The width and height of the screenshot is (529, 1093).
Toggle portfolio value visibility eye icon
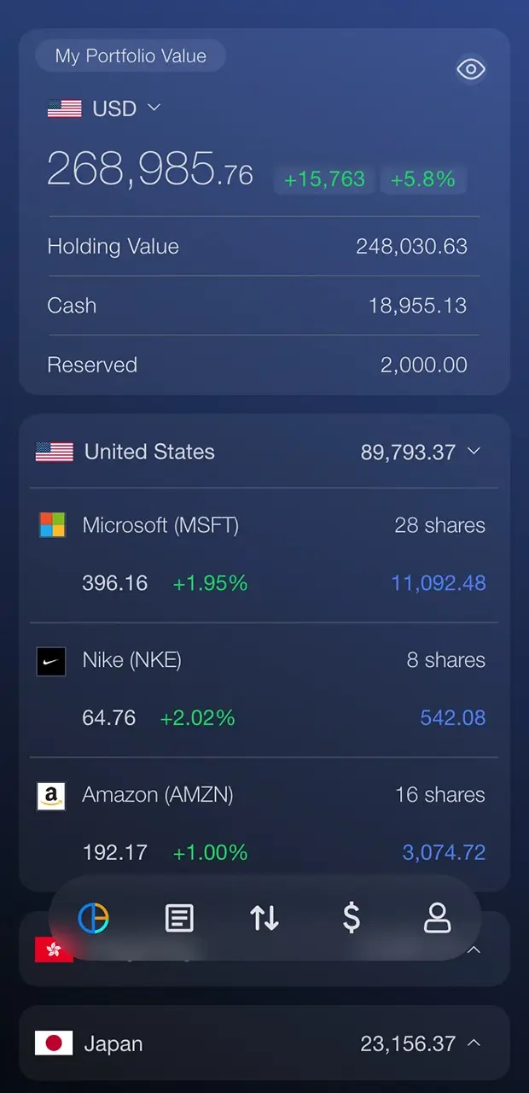[x=471, y=69]
